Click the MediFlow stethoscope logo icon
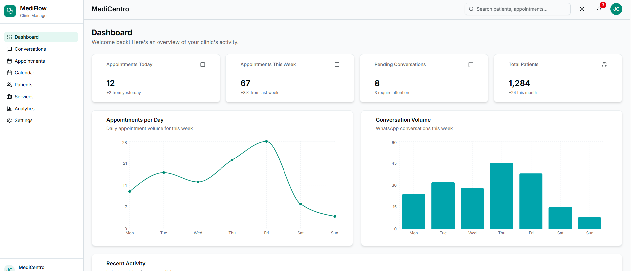This screenshot has height=271, width=631. pos(10,11)
